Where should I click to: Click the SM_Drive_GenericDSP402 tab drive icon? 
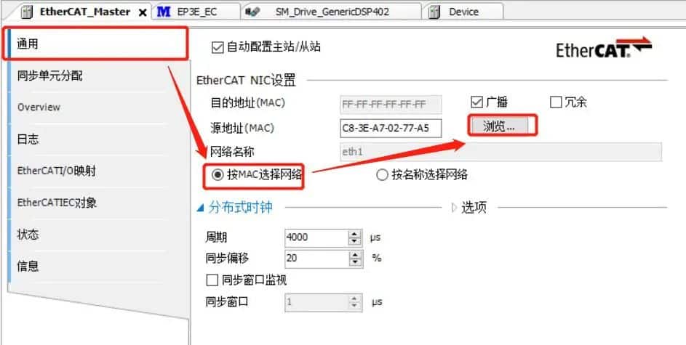252,12
